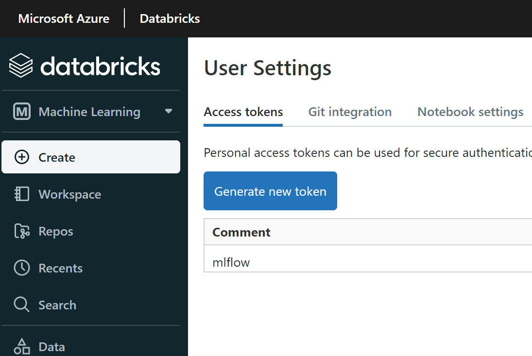Image resolution: width=532 pixels, height=356 pixels.
Task: Click the Workspace notebook icon
Action: 22,194
